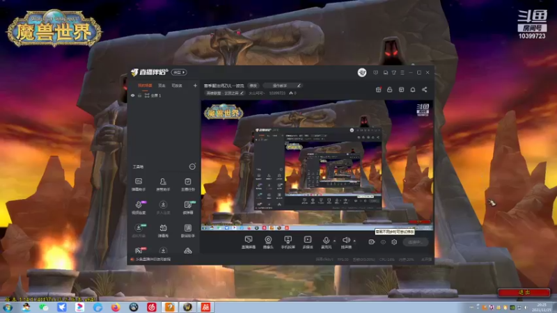Edit the game category pill with pencil
Image resolution: width=557 pixels, height=313 pixels.
coord(225,93)
